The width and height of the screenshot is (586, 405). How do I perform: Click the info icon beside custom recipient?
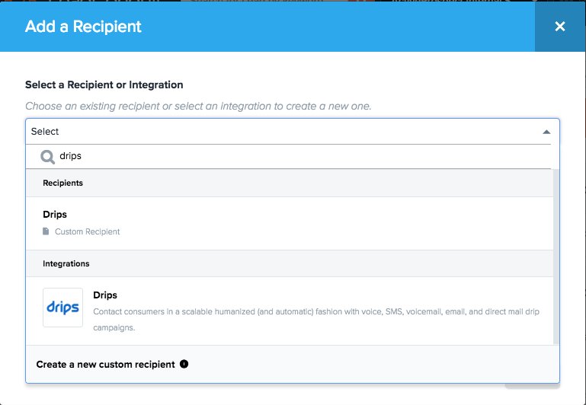184,365
